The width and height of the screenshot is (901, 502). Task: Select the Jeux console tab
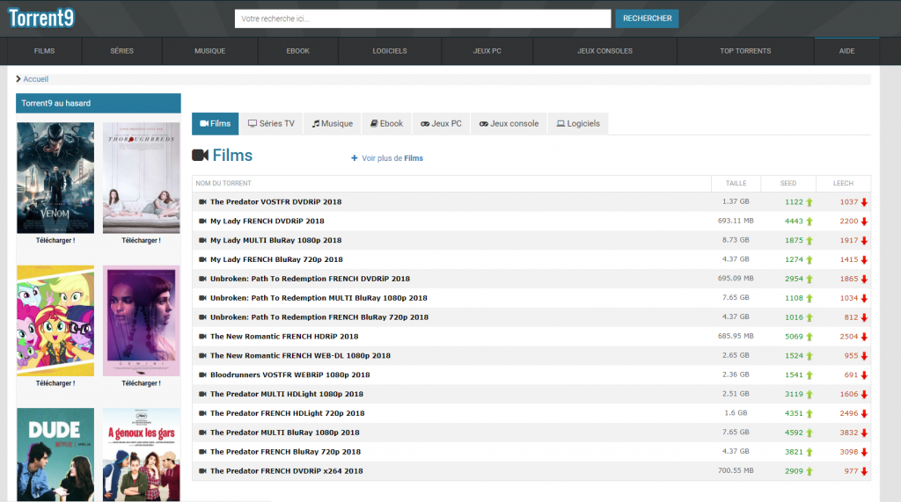point(509,124)
